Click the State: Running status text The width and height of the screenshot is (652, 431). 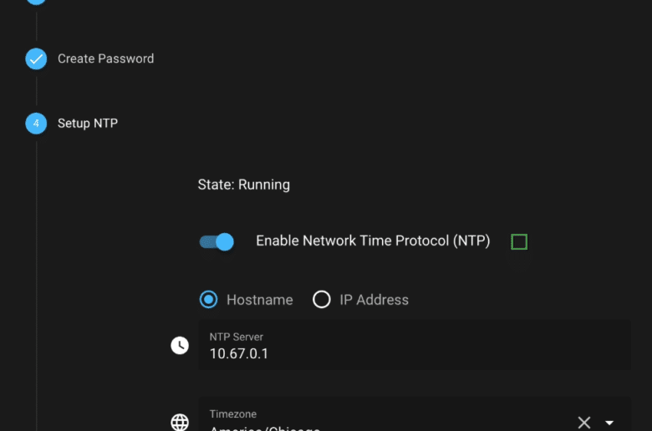tap(244, 185)
